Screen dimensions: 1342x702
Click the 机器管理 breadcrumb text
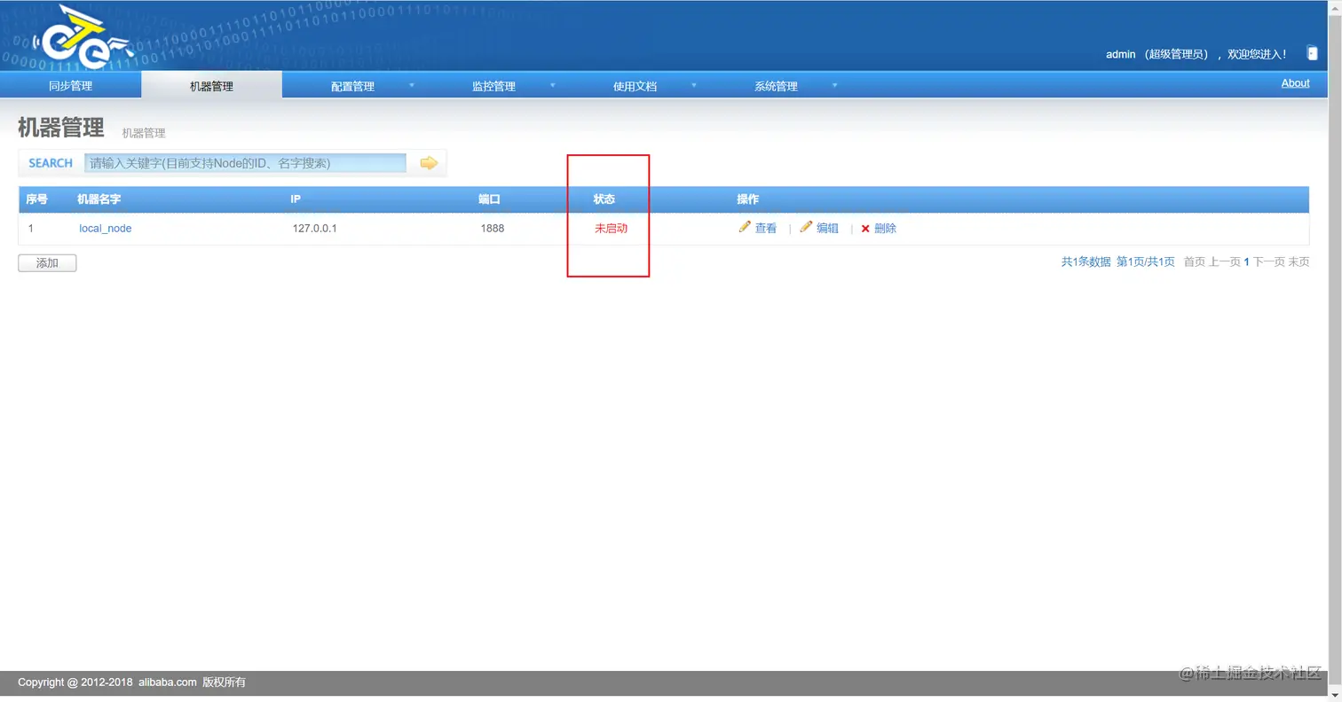(144, 133)
